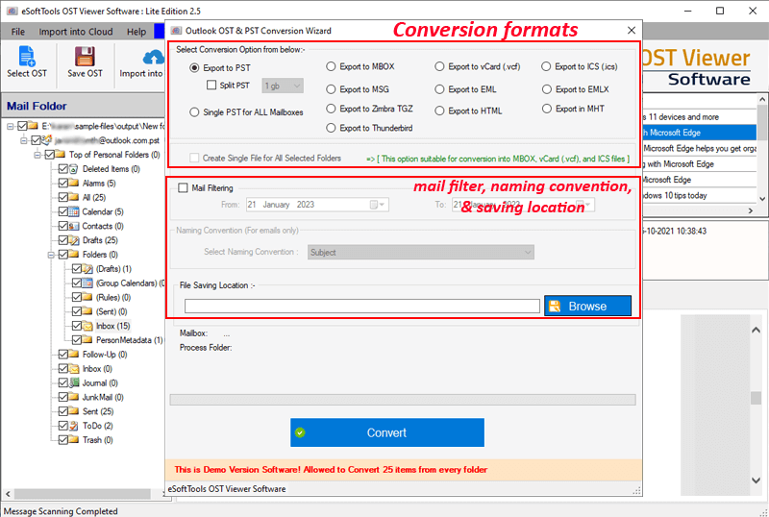The width and height of the screenshot is (769, 517).
Task: Collapse the outlook.com.pst mailbox node
Action: click(x=23, y=140)
